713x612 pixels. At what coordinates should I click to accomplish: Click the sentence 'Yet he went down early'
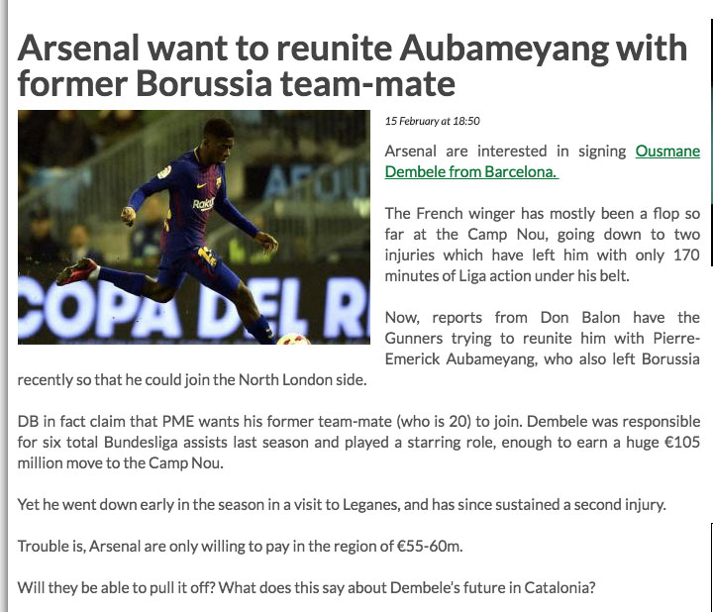[342, 505]
